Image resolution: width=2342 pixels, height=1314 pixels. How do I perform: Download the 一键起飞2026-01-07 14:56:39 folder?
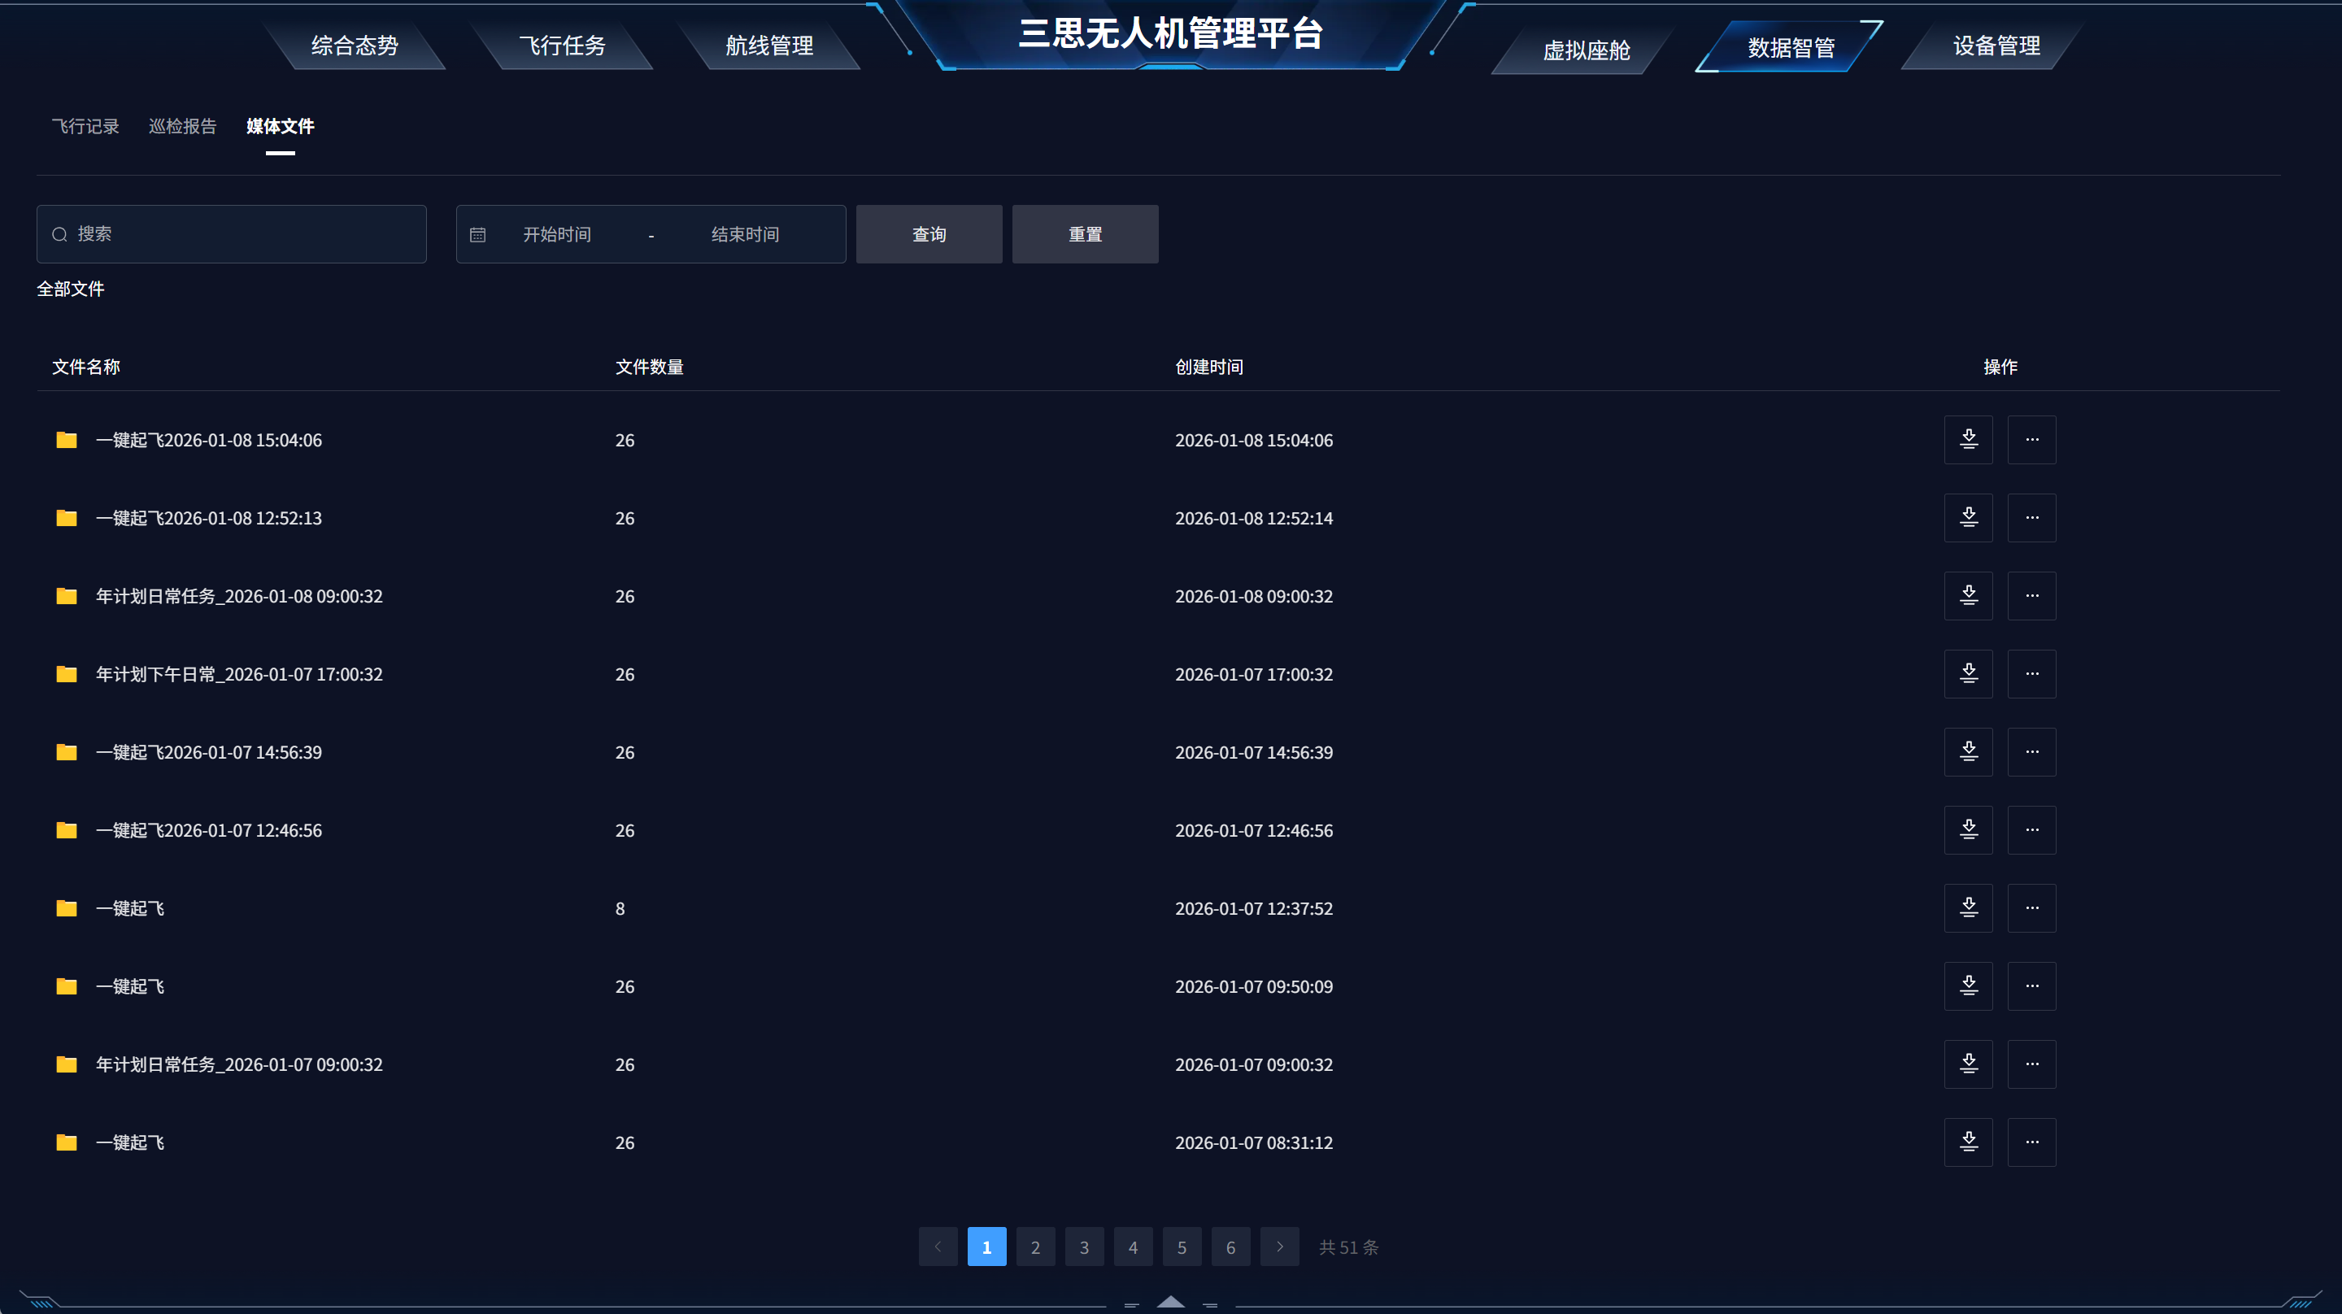click(x=1967, y=752)
